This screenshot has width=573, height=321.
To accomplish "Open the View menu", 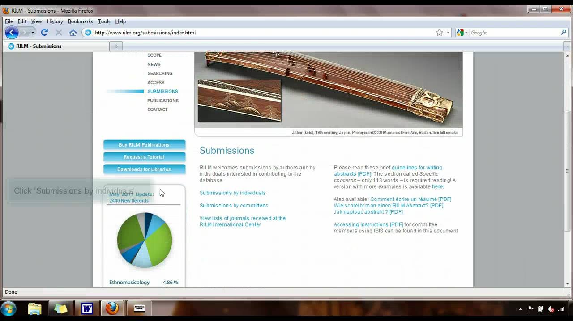I will coord(36,21).
